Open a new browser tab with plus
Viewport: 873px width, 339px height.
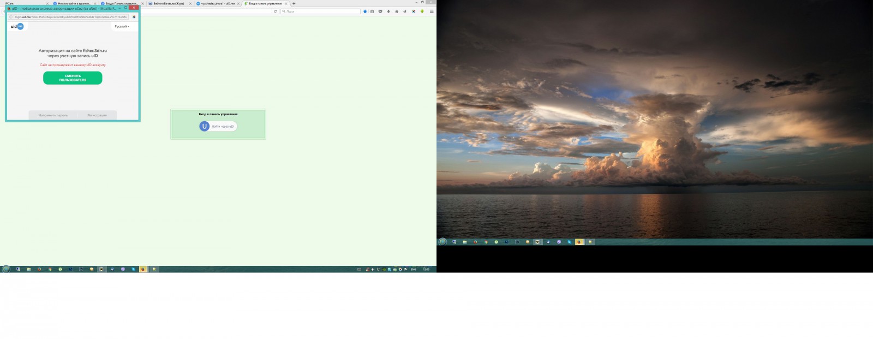(x=294, y=3)
